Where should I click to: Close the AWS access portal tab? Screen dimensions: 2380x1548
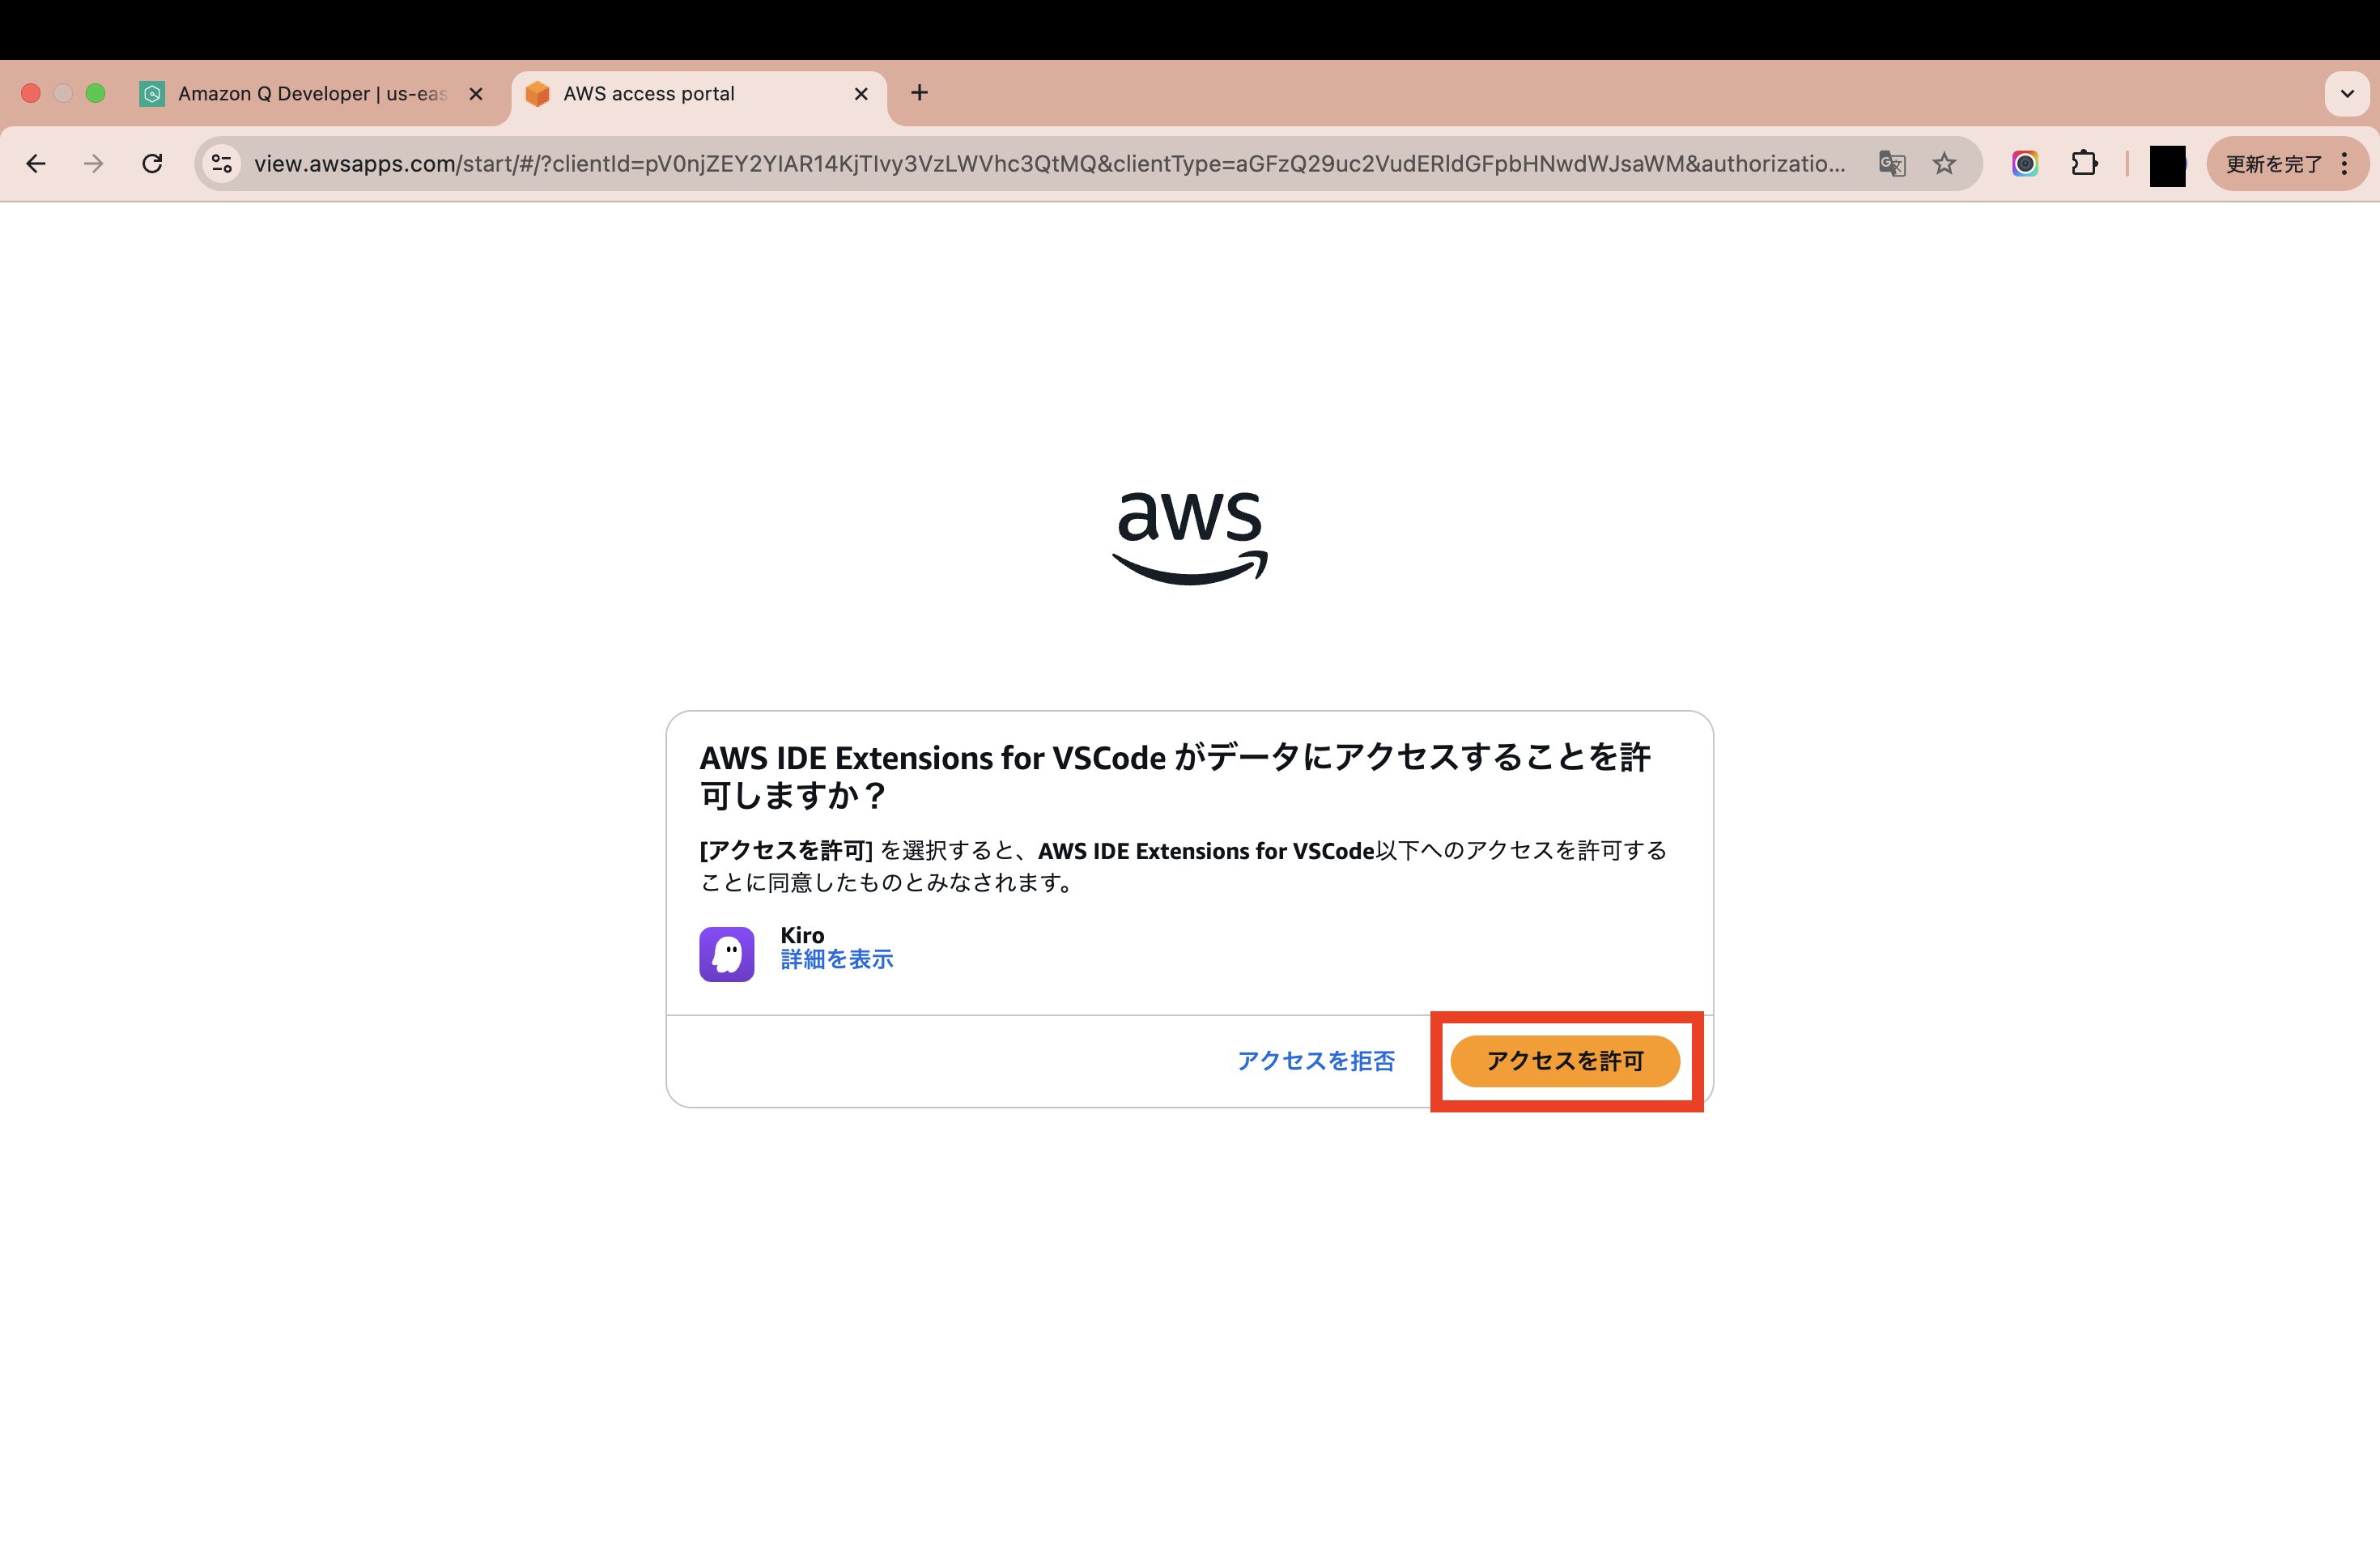[861, 94]
